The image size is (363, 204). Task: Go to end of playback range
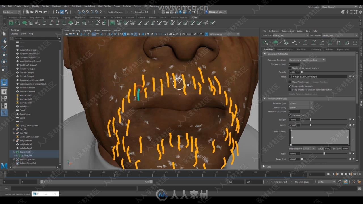coord(359,174)
